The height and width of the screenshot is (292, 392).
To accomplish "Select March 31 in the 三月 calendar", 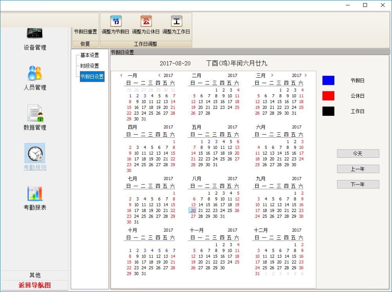I will 294,113.
